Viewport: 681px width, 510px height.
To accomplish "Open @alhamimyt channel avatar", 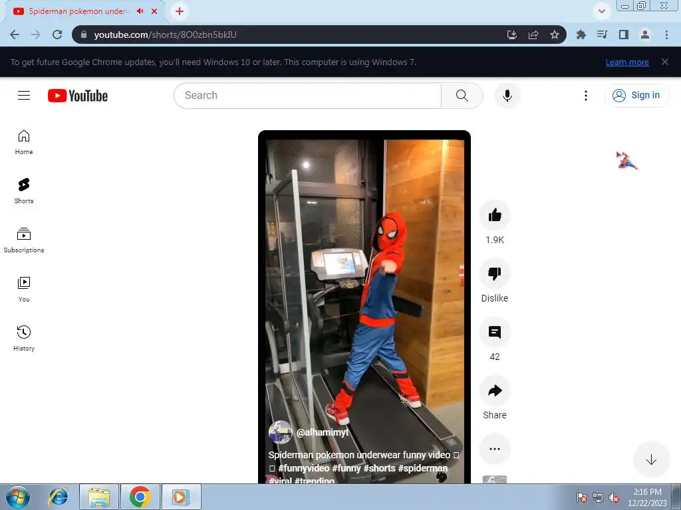I will pyautogui.click(x=281, y=432).
